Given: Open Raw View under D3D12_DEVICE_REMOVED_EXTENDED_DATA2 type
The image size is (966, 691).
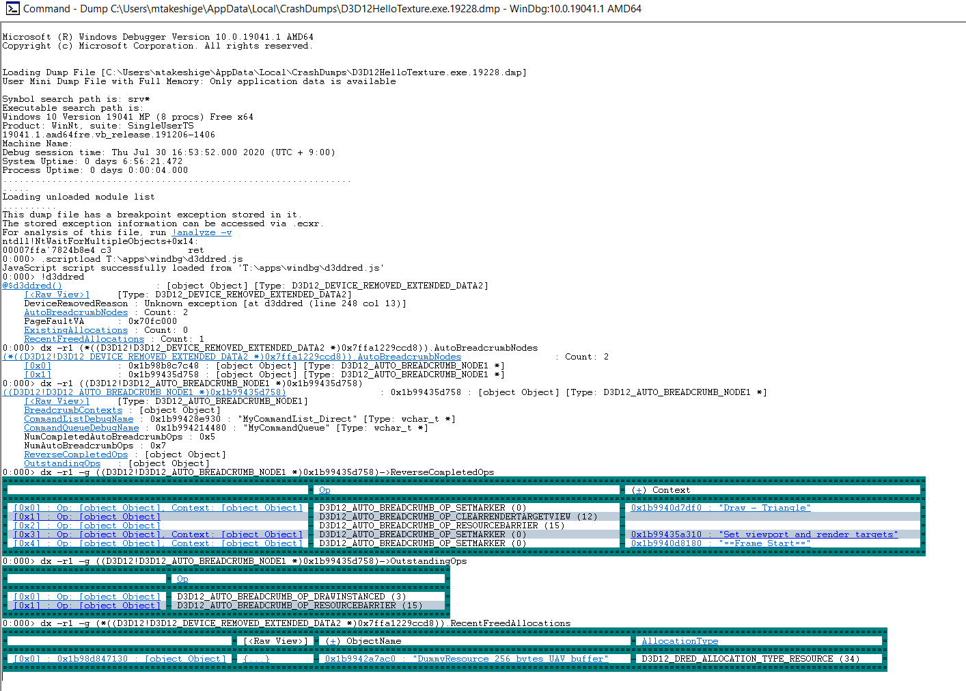Looking at the screenshot, I should point(57,295).
